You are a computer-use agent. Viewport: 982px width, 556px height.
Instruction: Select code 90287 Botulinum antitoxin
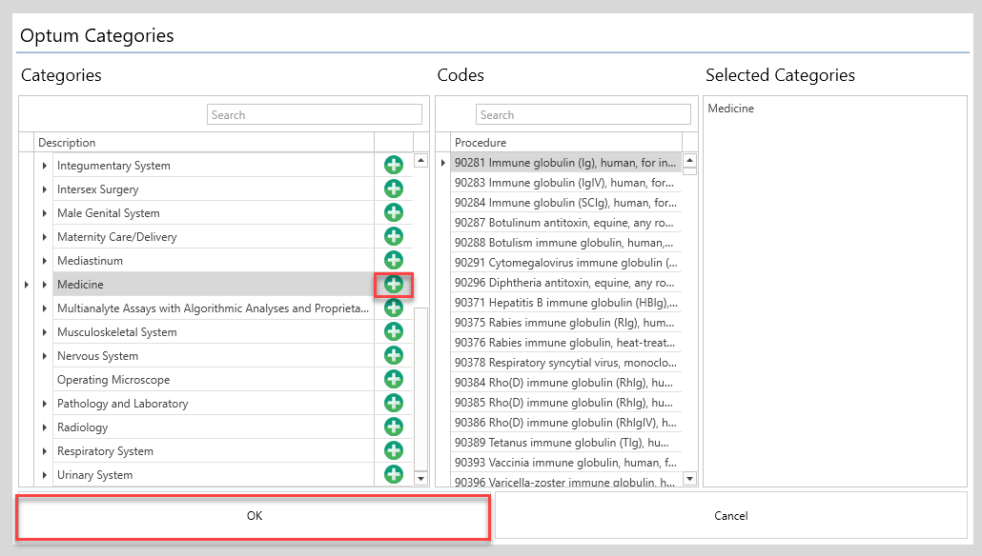click(x=565, y=223)
